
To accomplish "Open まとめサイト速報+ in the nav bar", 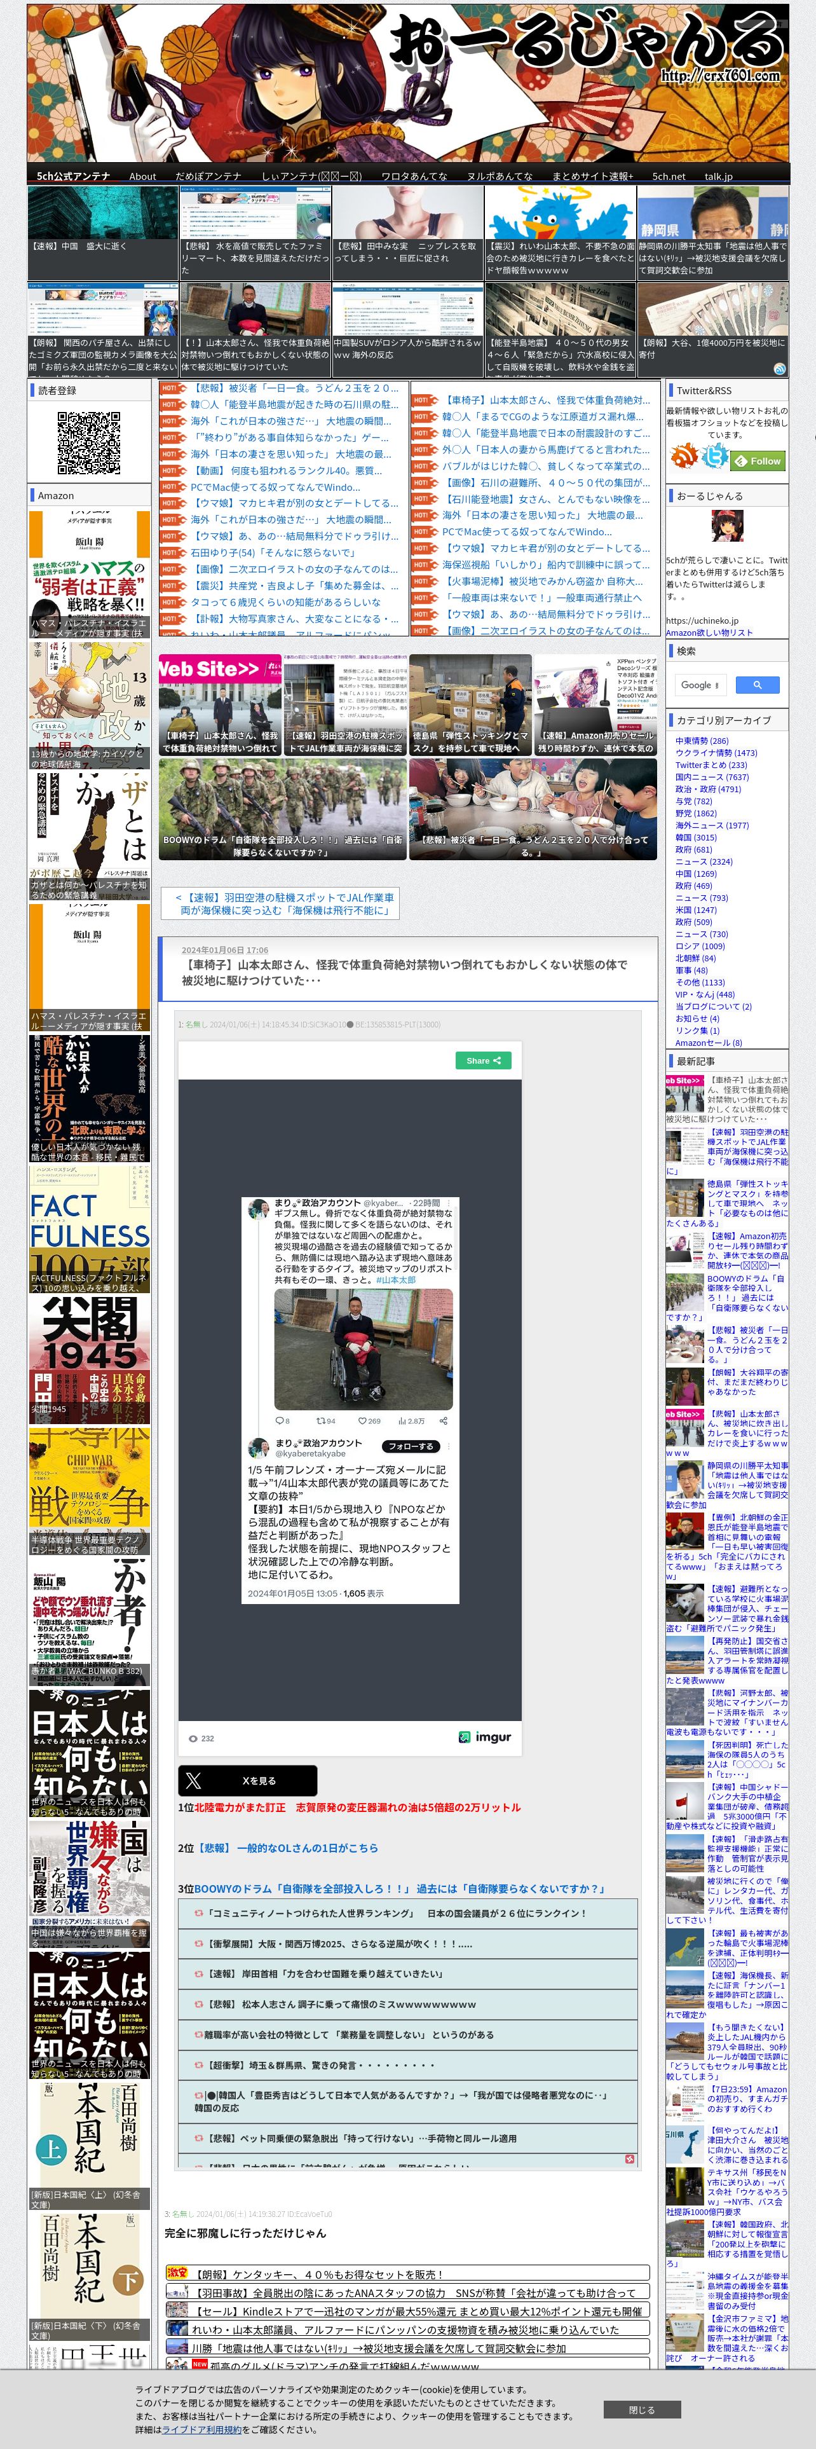I will pyautogui.click(x=593, y=176).
